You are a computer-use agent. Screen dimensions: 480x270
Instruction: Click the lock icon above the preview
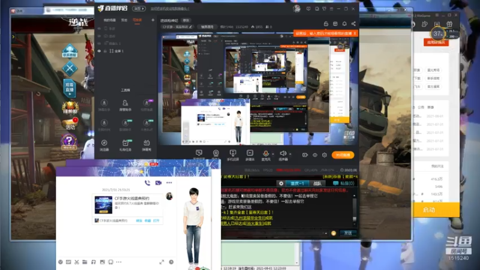(326, 24)
